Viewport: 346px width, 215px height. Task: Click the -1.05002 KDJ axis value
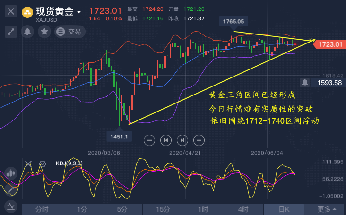331,196
